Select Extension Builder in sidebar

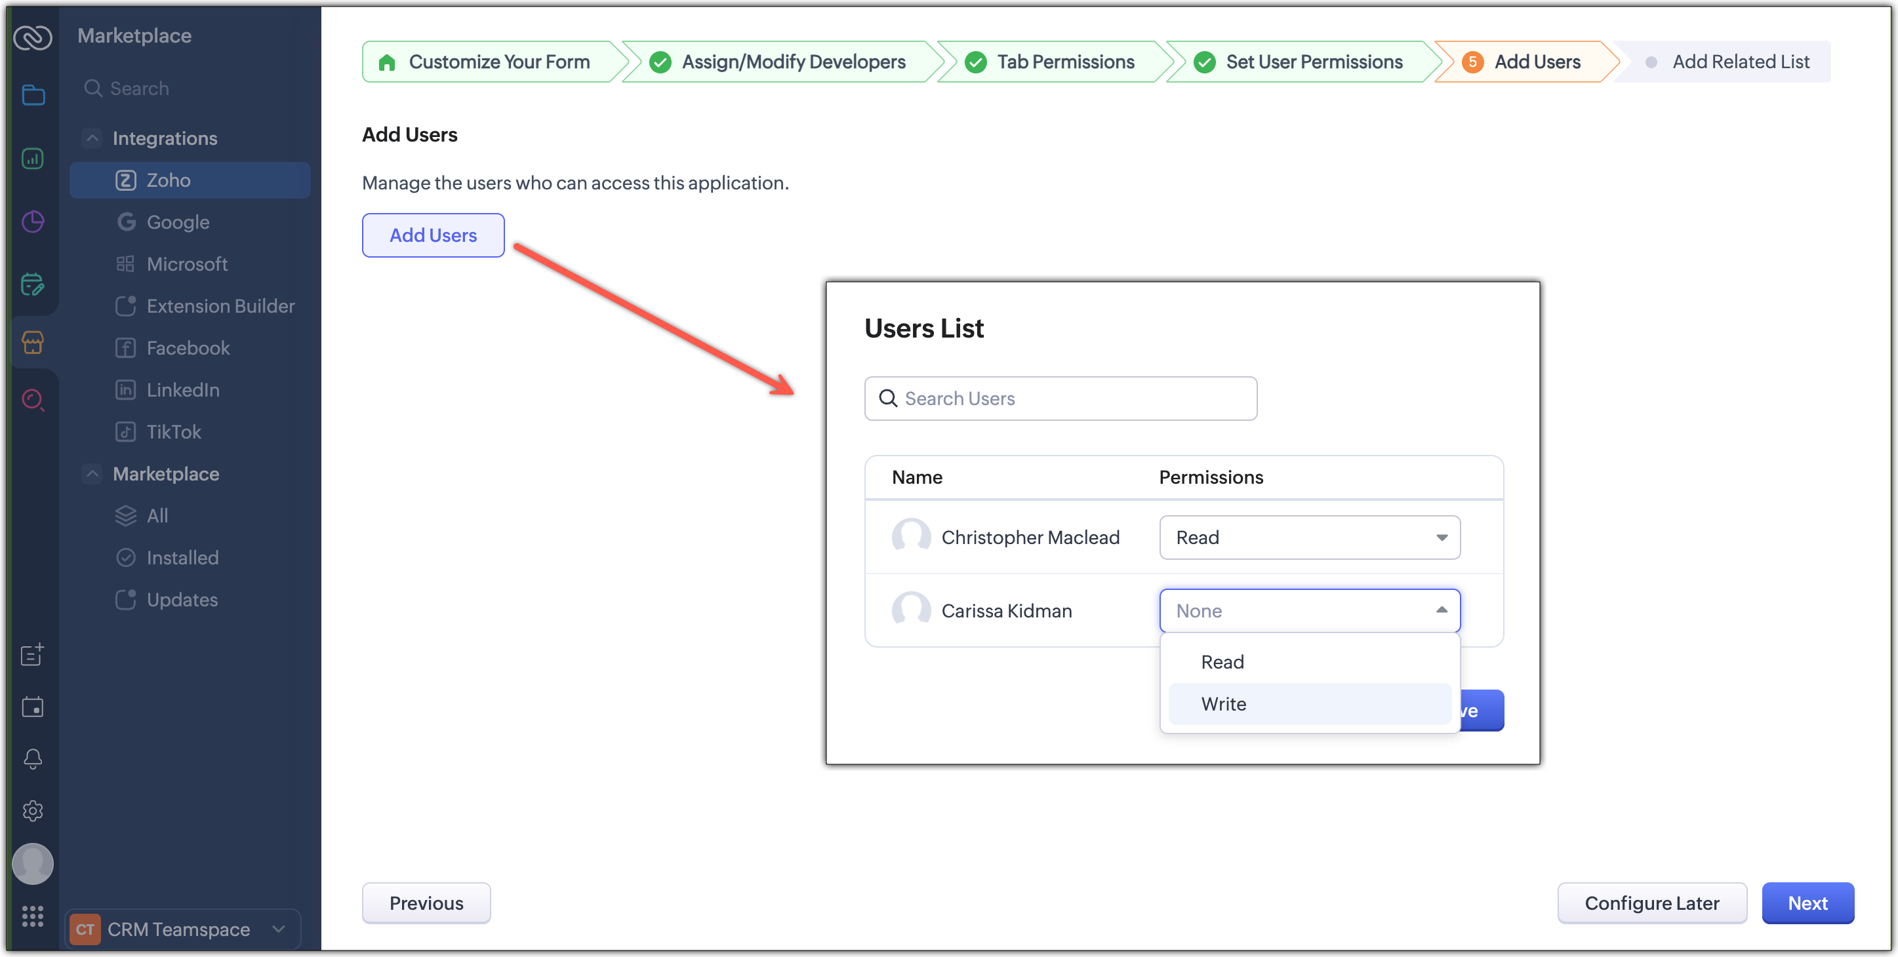[220, 305]
